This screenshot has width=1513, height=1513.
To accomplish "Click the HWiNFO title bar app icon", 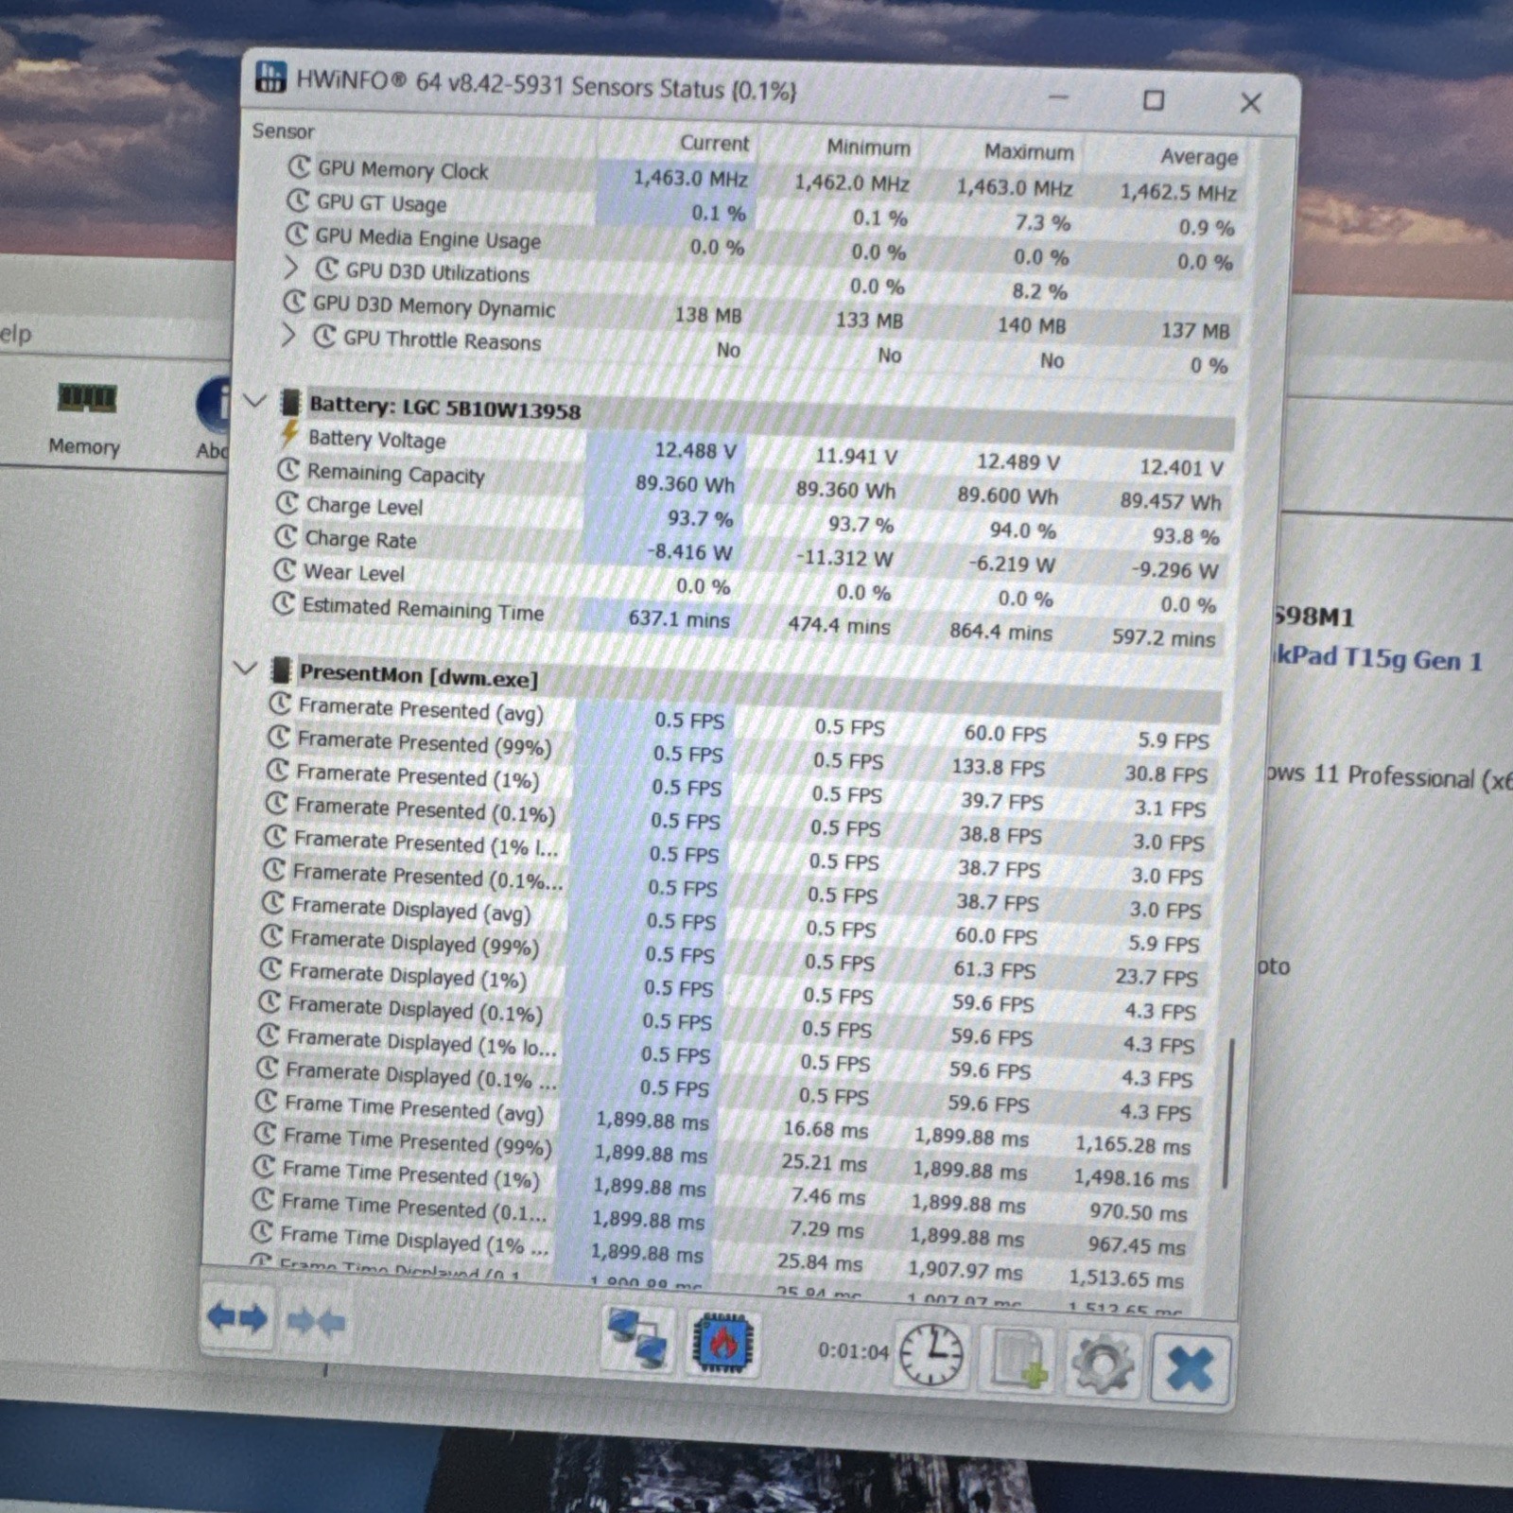I will tap(270, 78).
